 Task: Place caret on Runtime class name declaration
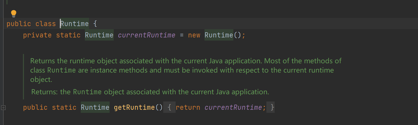(x=75, y=24)
